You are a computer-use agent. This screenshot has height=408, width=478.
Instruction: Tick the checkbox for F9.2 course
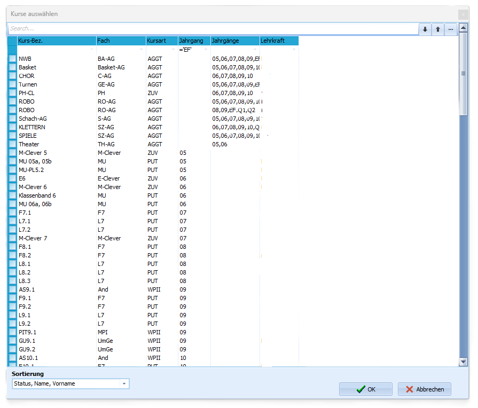(x=12, y=306)
